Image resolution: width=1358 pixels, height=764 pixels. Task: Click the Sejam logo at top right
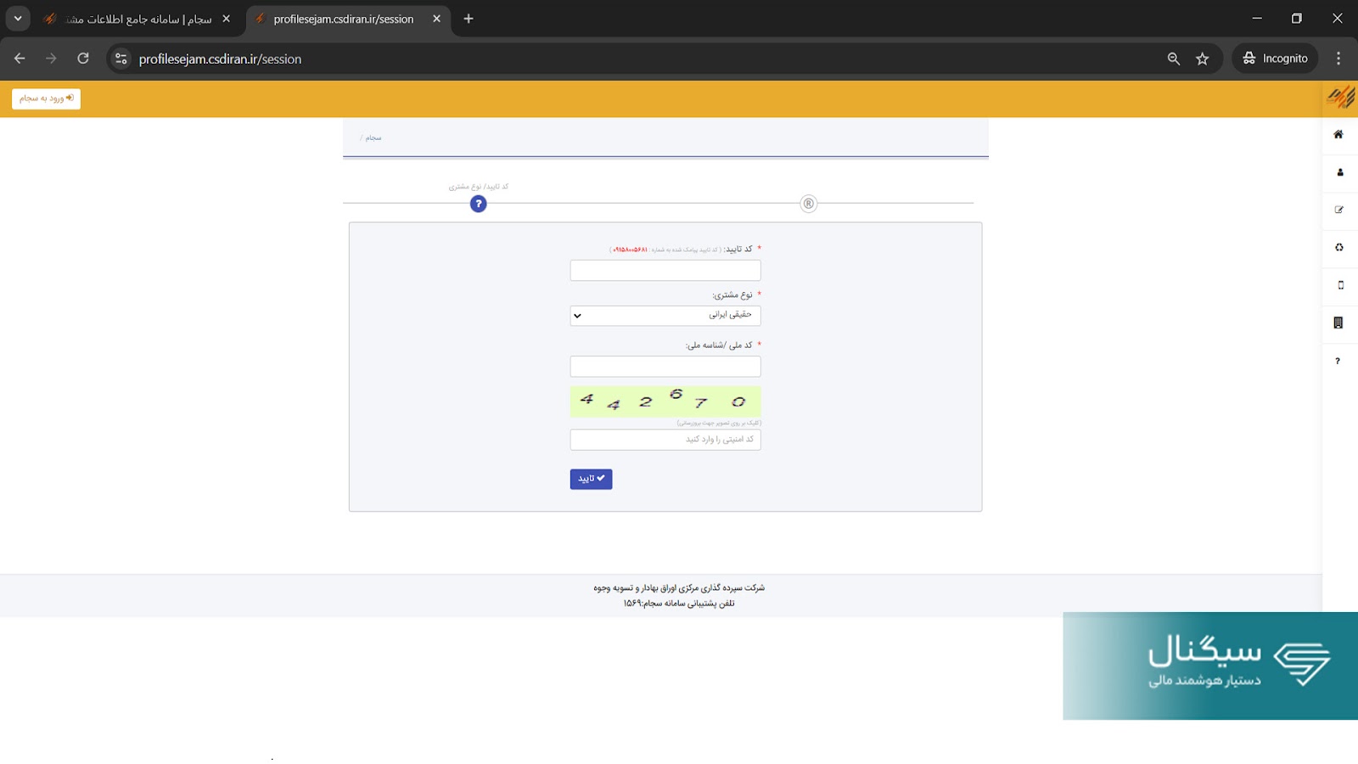(x=1341, y=98)
